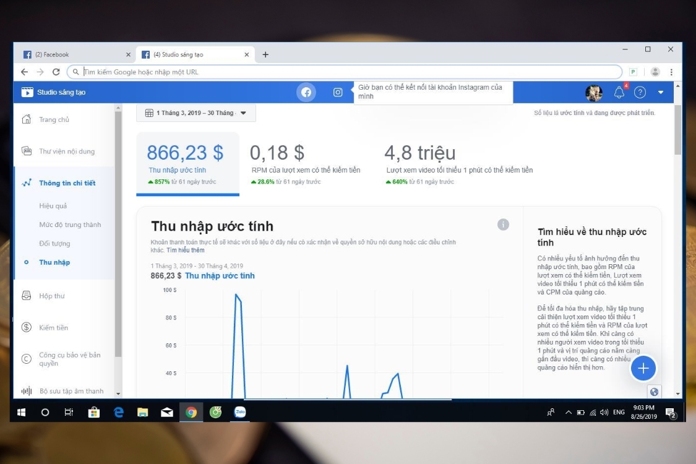The image size is (696, 464).
Task: Open volume control in system tray
Action: click(604, 413)
